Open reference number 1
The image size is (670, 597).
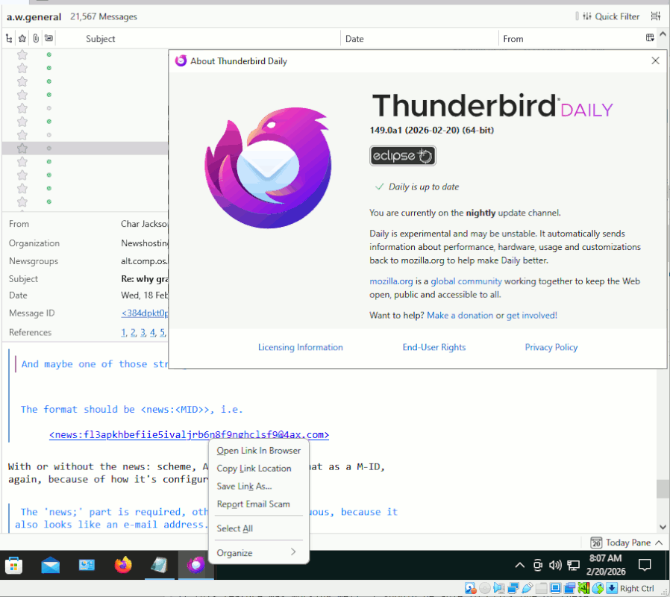click(x=123, y=333)
